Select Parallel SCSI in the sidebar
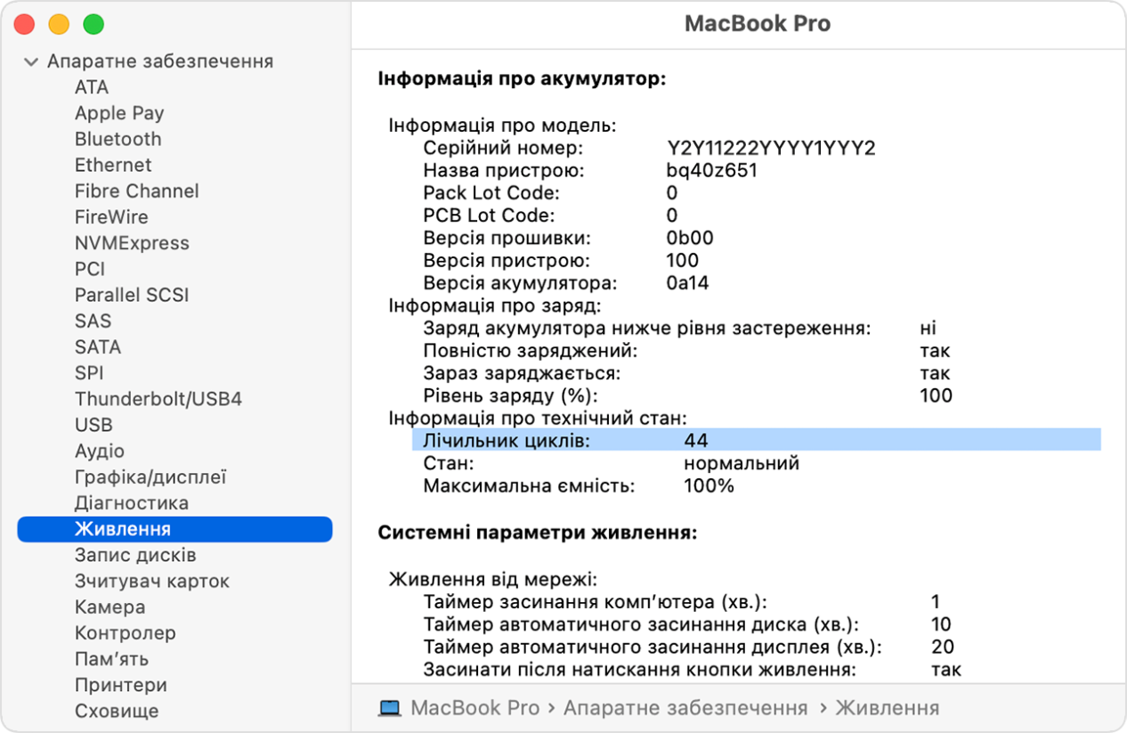 [132, 295]
